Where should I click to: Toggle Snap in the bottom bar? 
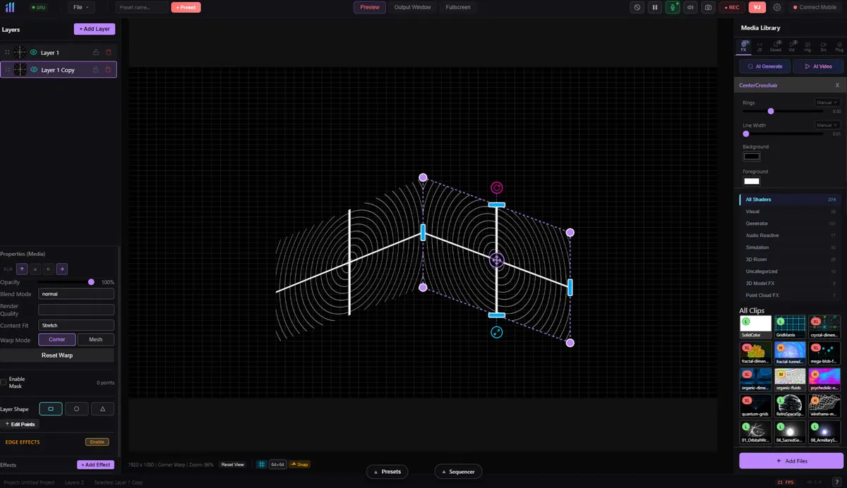299,464
